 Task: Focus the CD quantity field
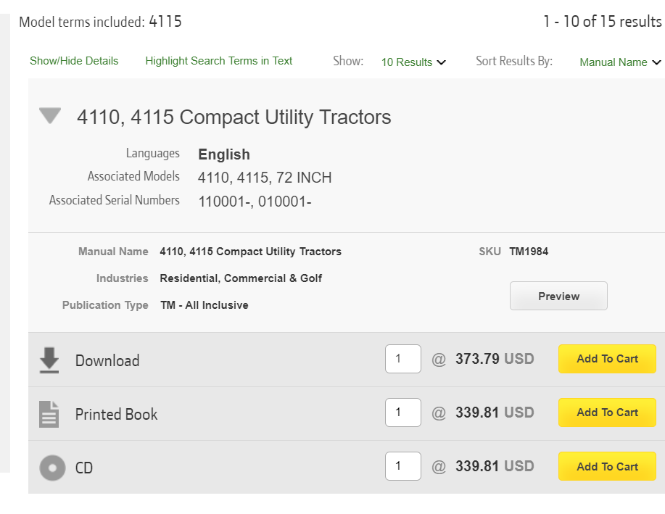click(x=402, y=466)
